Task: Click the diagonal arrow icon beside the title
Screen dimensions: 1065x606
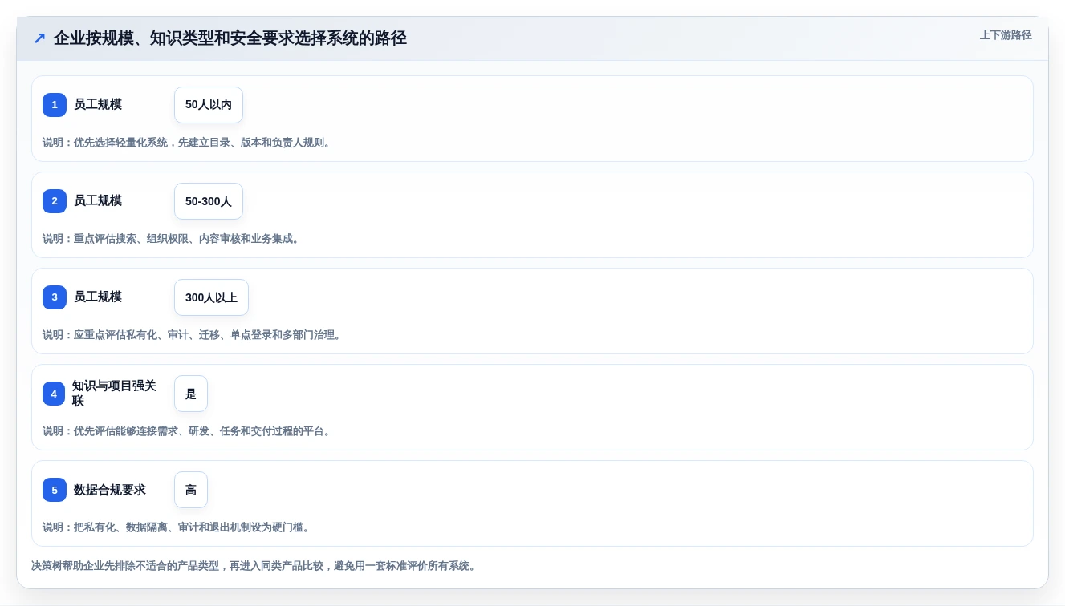Action: tap(39, 38)
